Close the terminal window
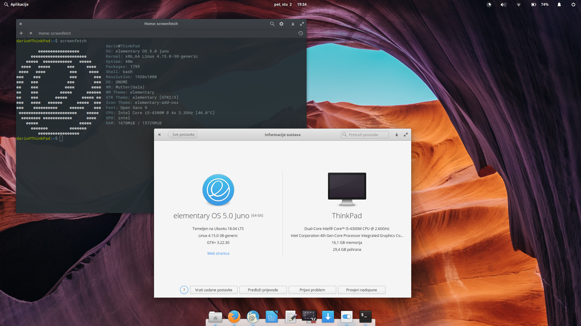This screenshot has height=326, width=581. [x=21, y=24]
